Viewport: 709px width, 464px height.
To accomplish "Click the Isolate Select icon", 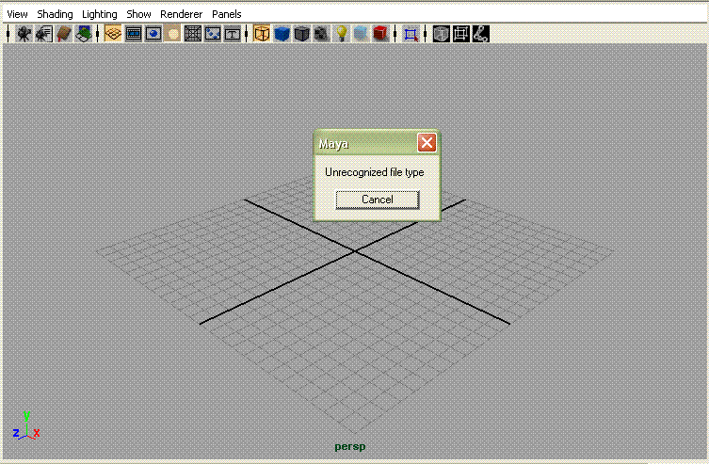I will (x=411, y=34).
